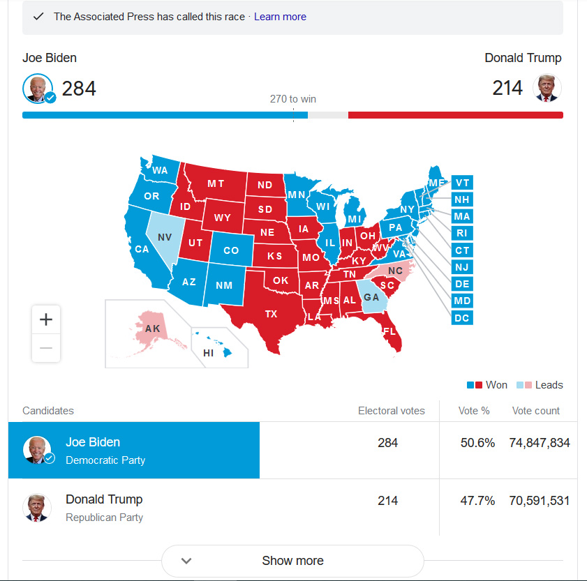This screenshot has width=587, height=581.
Task: Select the NJ state label box
Action: [462, 266]
